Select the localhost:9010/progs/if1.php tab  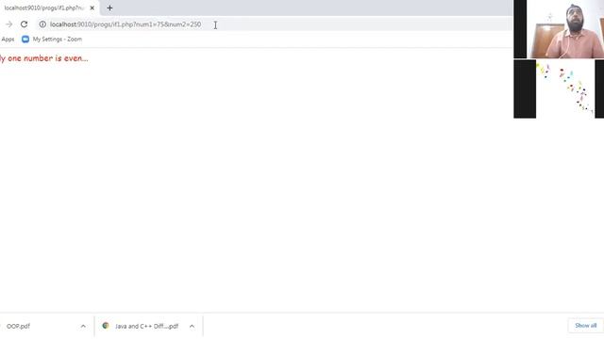[44, 8]
